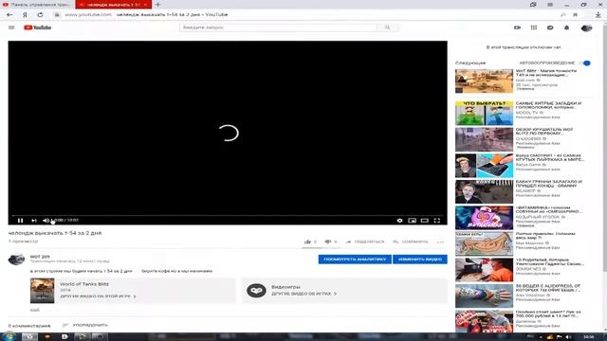
Task: Open 10 Родителей gadgets video thumbnail
Action: 484,270
